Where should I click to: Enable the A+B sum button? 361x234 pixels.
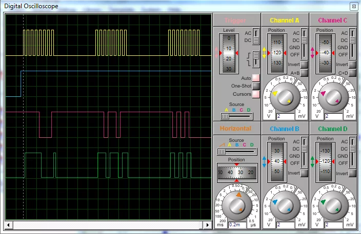(304, 73)
